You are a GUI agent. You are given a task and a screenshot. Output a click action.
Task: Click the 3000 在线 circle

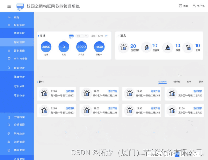pyautogui.click(x=46, y=47)
